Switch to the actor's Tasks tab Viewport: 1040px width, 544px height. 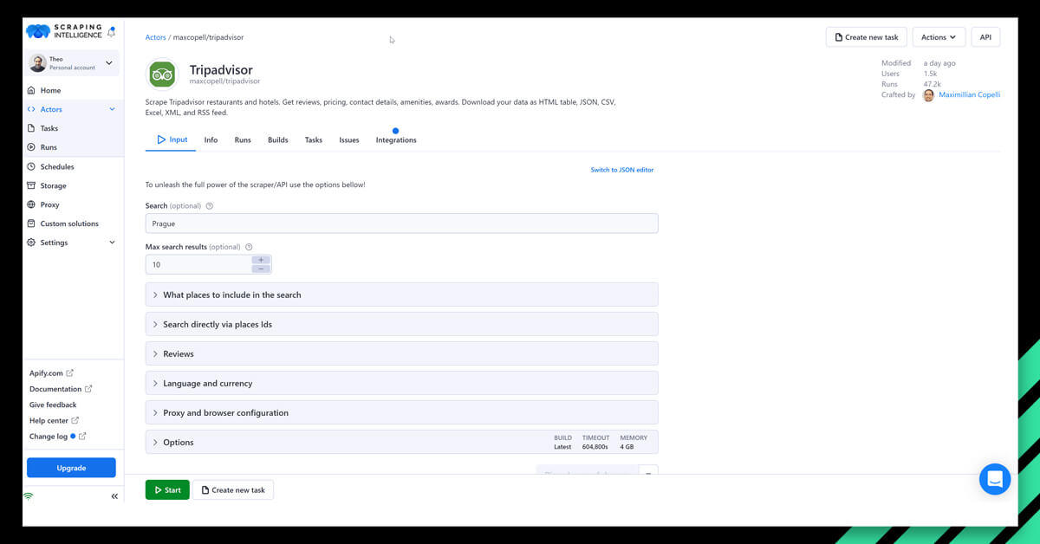[314, 139]
